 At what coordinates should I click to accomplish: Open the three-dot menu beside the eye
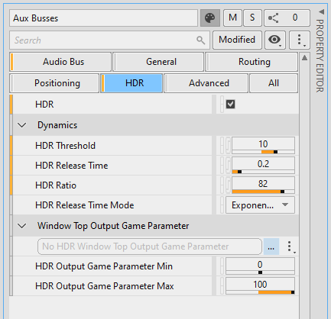(300, 40)
